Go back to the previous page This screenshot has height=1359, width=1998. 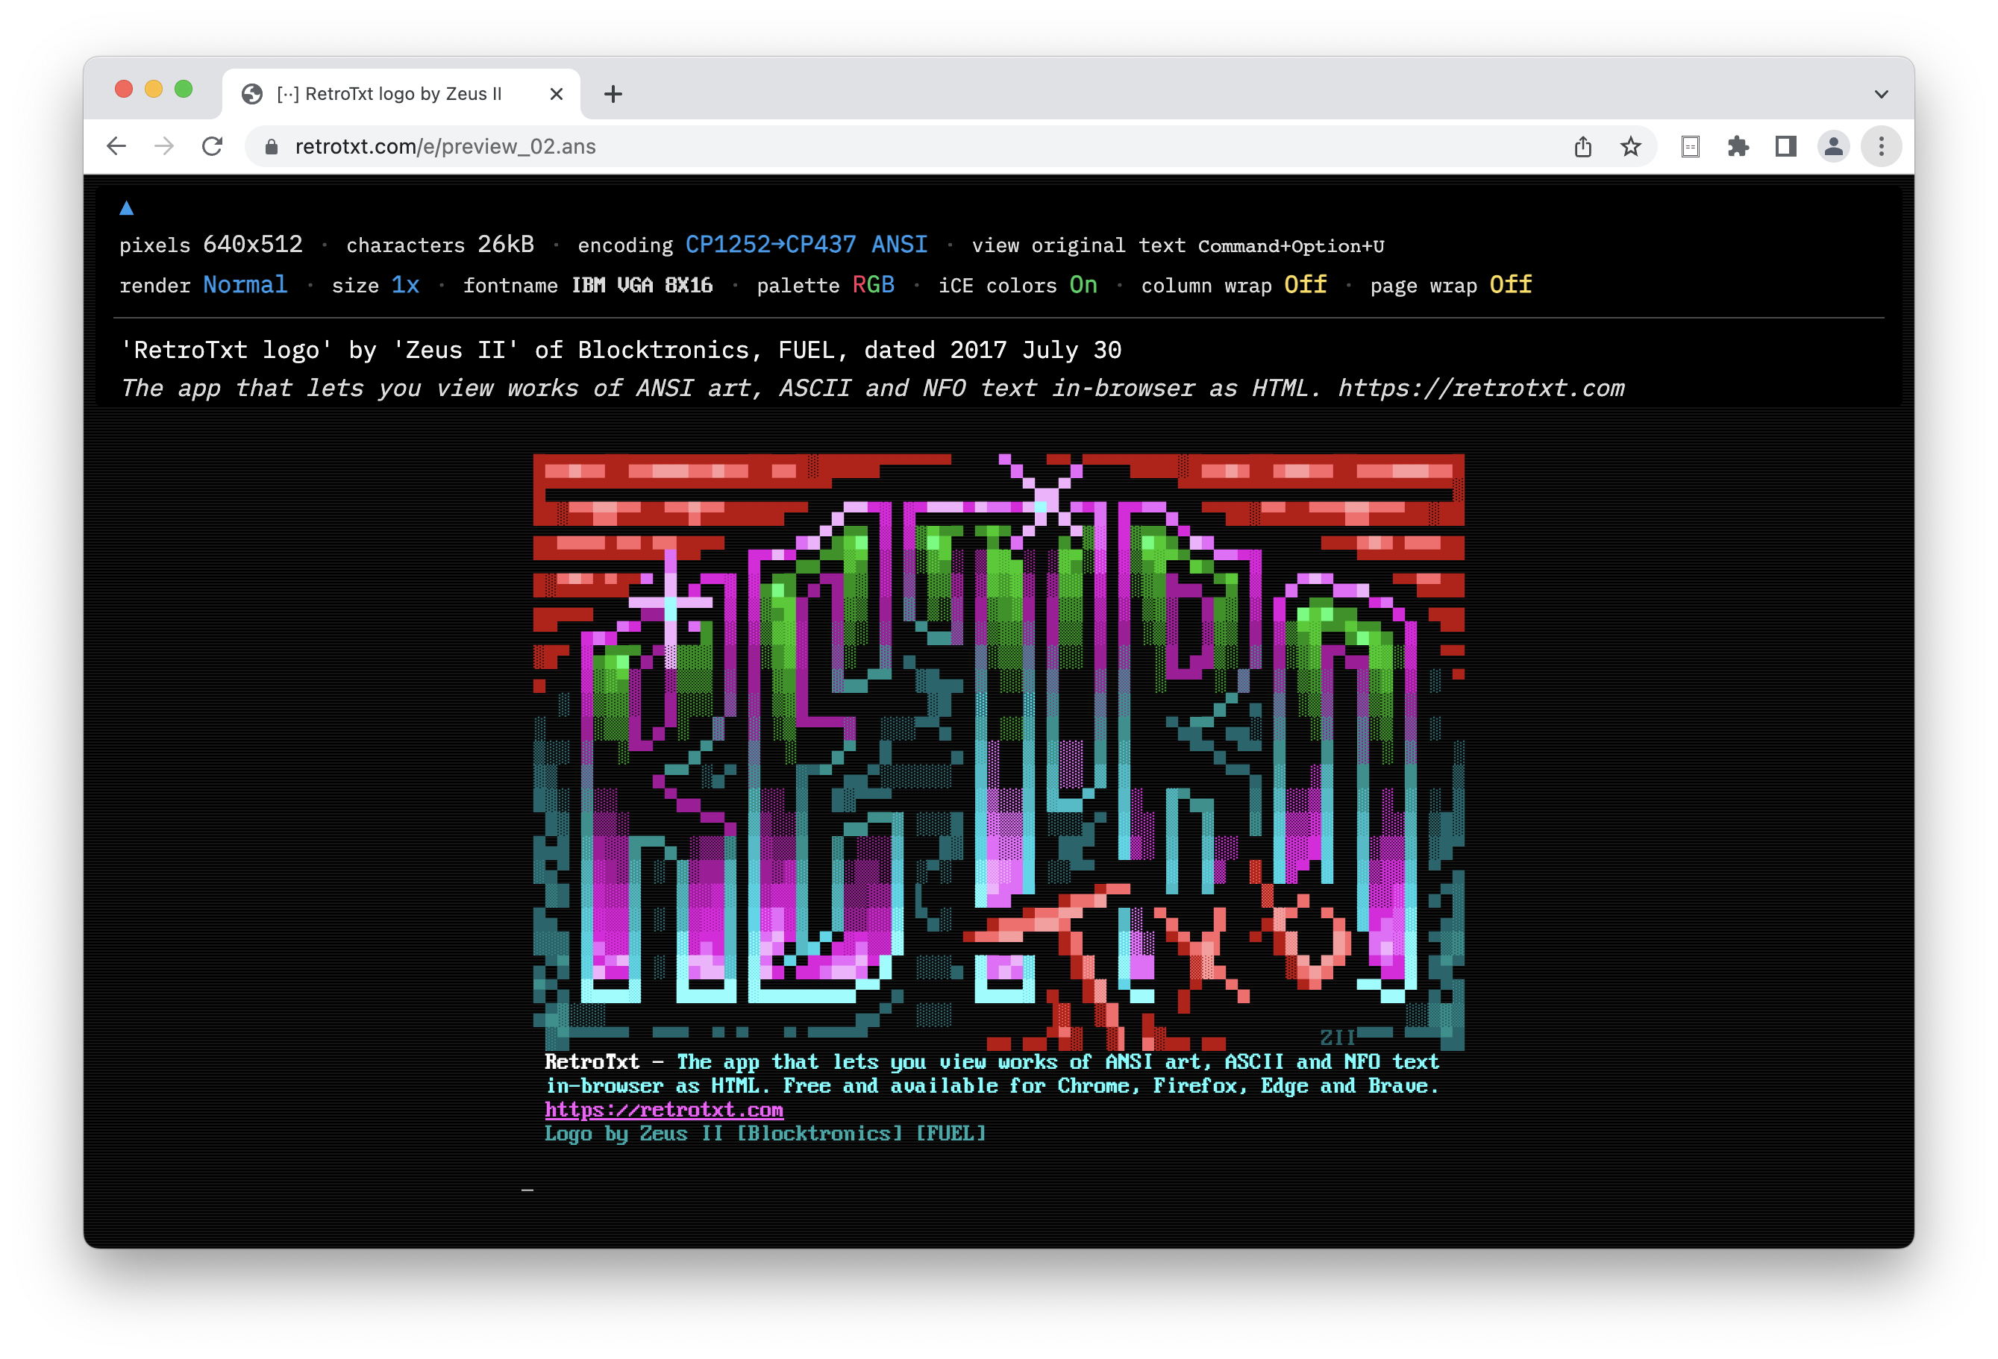click(x=117, y=146)
